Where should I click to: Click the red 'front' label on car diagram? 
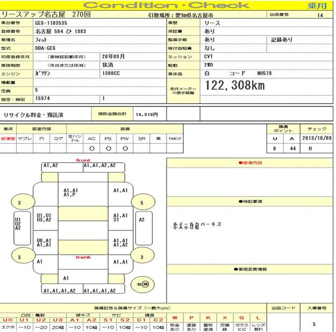click(x=83, y=160)
